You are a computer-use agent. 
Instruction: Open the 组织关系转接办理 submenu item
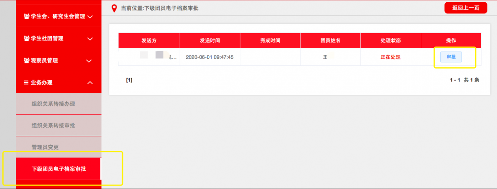click(x=53, y=104)
